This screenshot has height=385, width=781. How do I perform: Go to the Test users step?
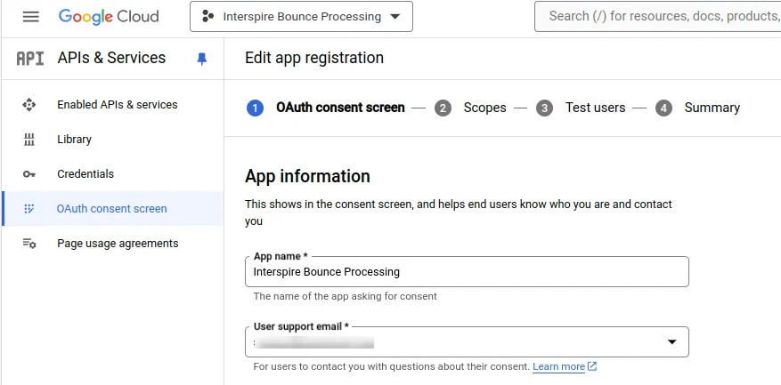pyautogui.click(x=595, y=108)
